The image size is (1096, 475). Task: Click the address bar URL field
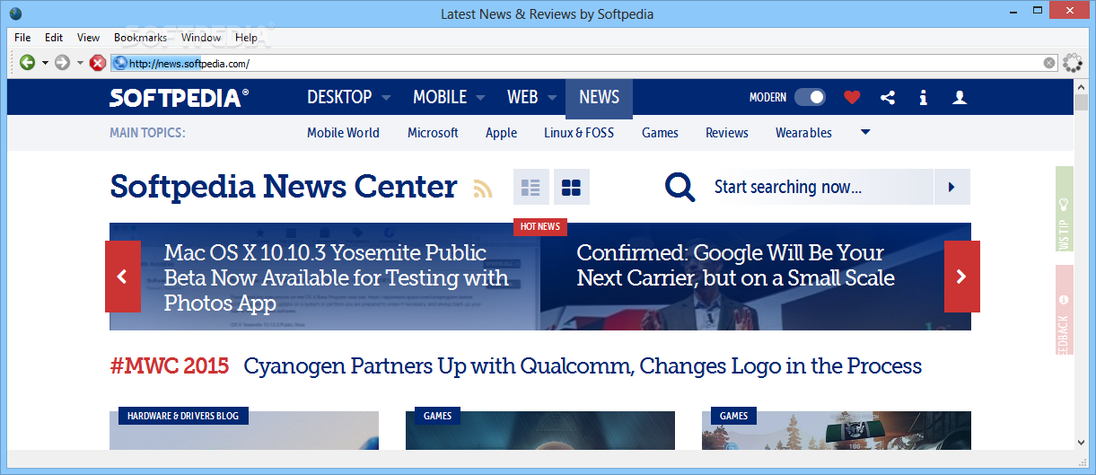583,63
